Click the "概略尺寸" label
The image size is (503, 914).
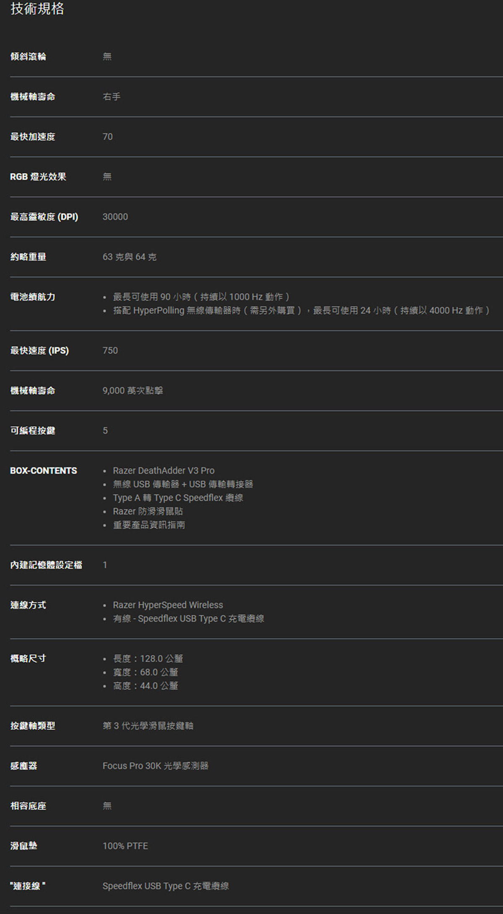28,659
